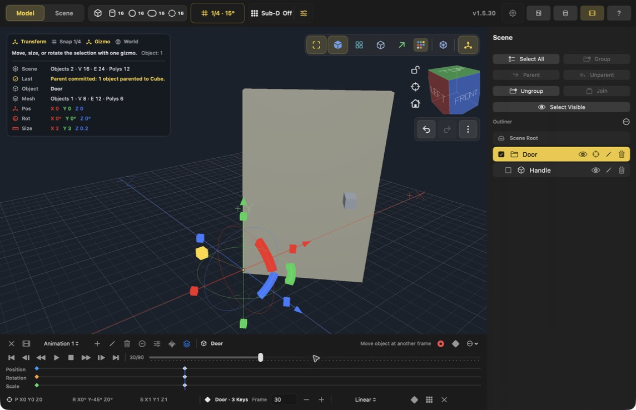Click the frame selection icon in viewport toolbar
Viewport: 636px width, 410px height.
click(316, 45)
